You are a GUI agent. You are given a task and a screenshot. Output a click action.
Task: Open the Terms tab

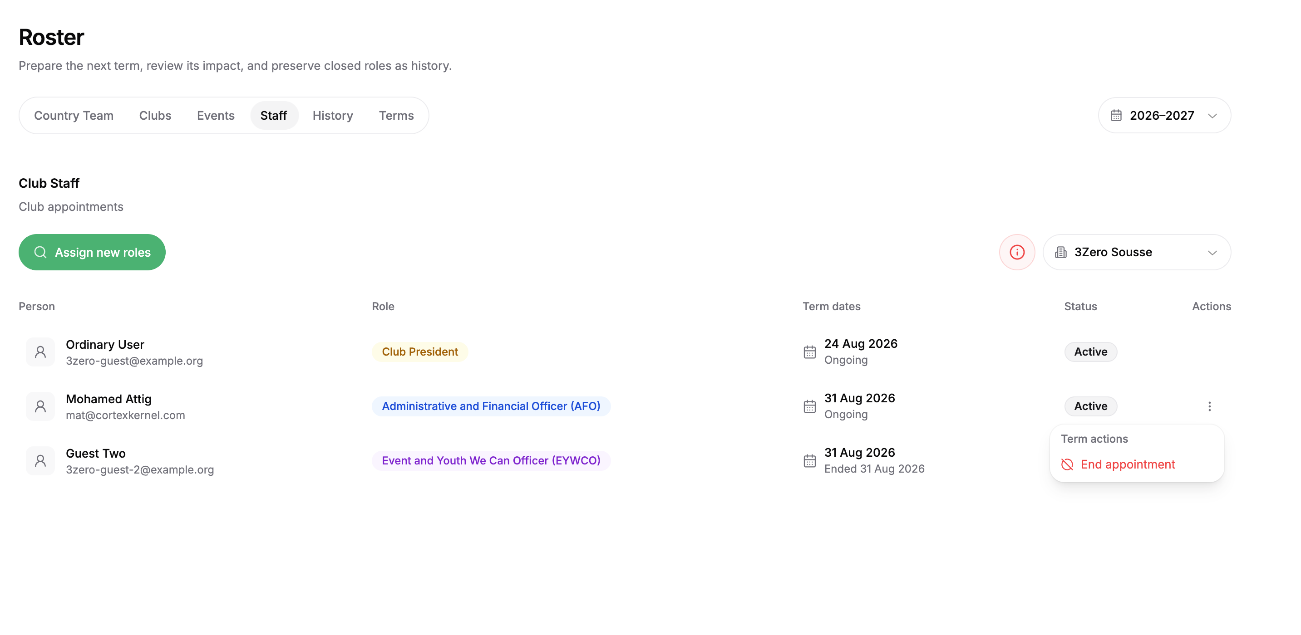[x=396, y=116]
